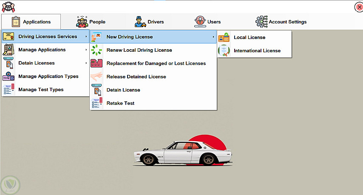Expand the Driving Licenses Services submenu arrow
The height and width of the screenshot is (195, 363).
(86, 36)
